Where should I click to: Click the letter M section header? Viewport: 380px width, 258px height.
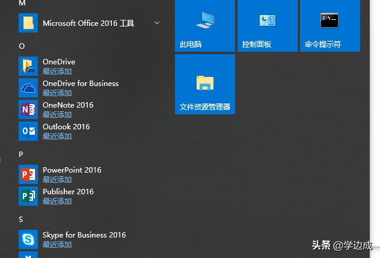coord(22,3)
